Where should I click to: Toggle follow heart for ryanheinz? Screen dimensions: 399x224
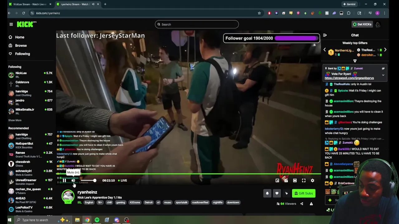277,193
